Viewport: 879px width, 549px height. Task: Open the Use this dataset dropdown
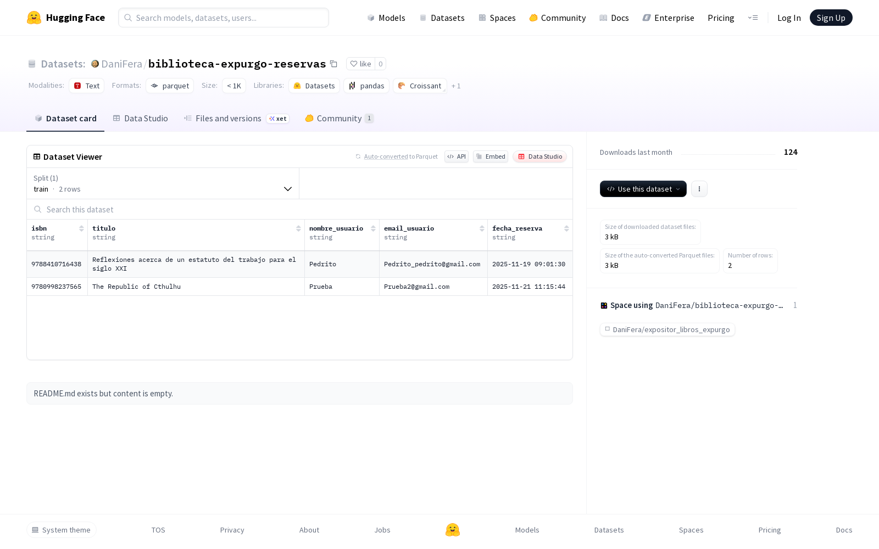(x=643, y=189)
